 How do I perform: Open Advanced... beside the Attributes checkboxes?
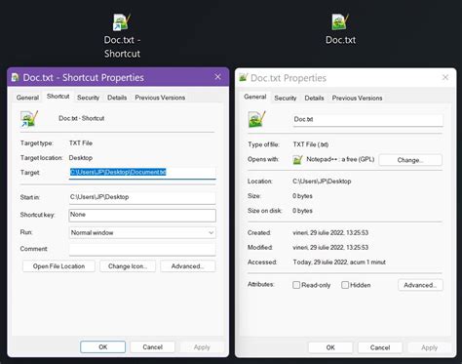420,285
